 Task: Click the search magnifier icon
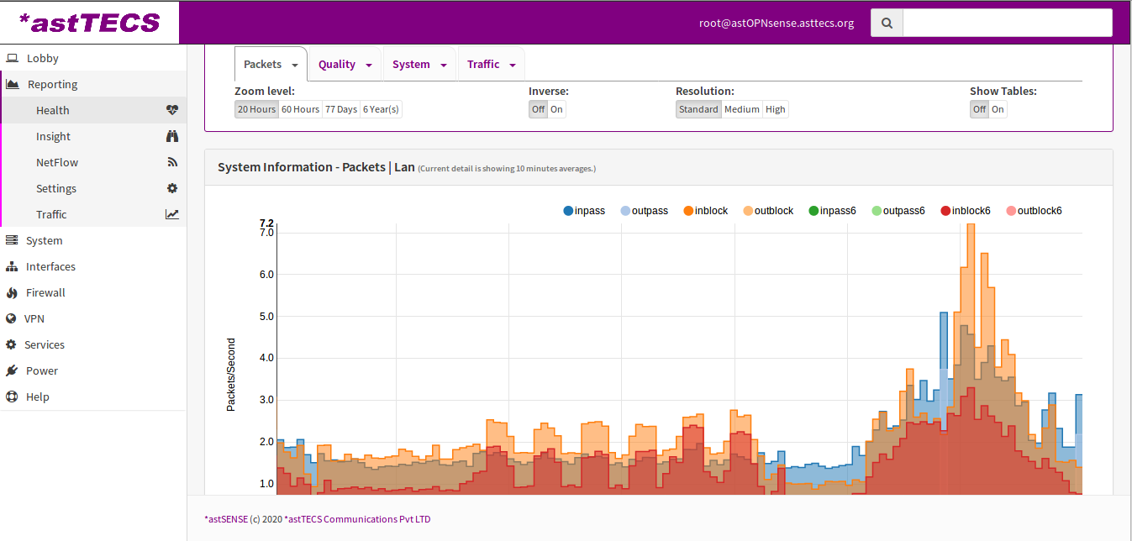coord(887,23)
